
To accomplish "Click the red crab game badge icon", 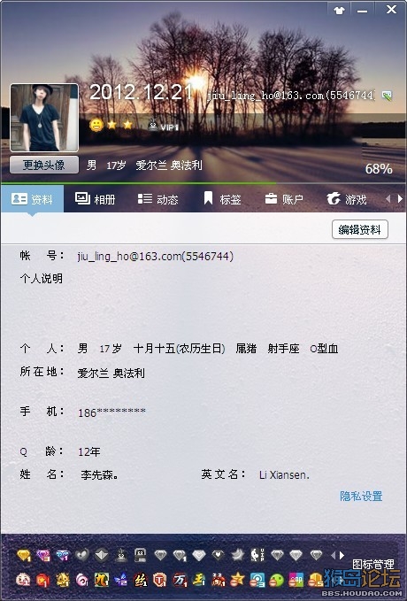I will (219, 580).
